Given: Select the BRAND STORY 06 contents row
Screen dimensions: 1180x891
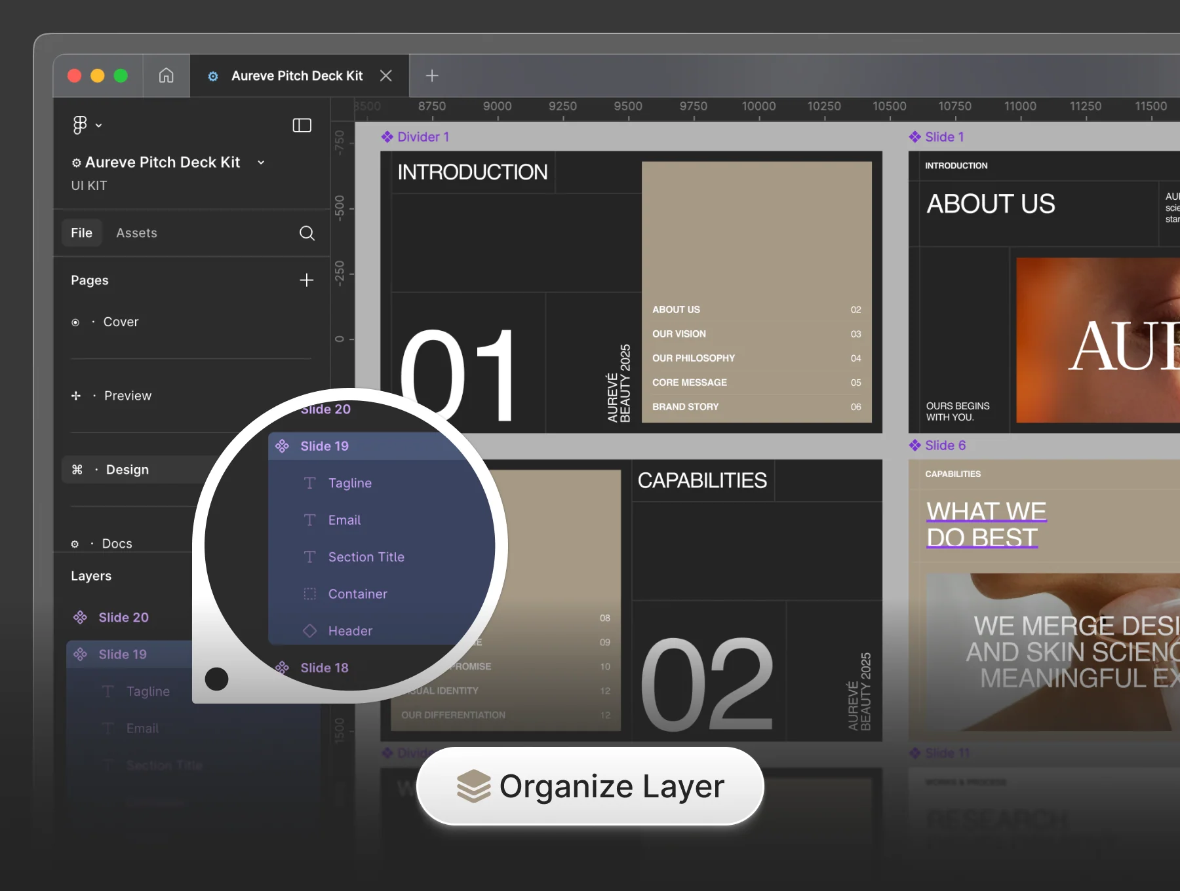Looking at the screenshot, I should pos(757,406).
